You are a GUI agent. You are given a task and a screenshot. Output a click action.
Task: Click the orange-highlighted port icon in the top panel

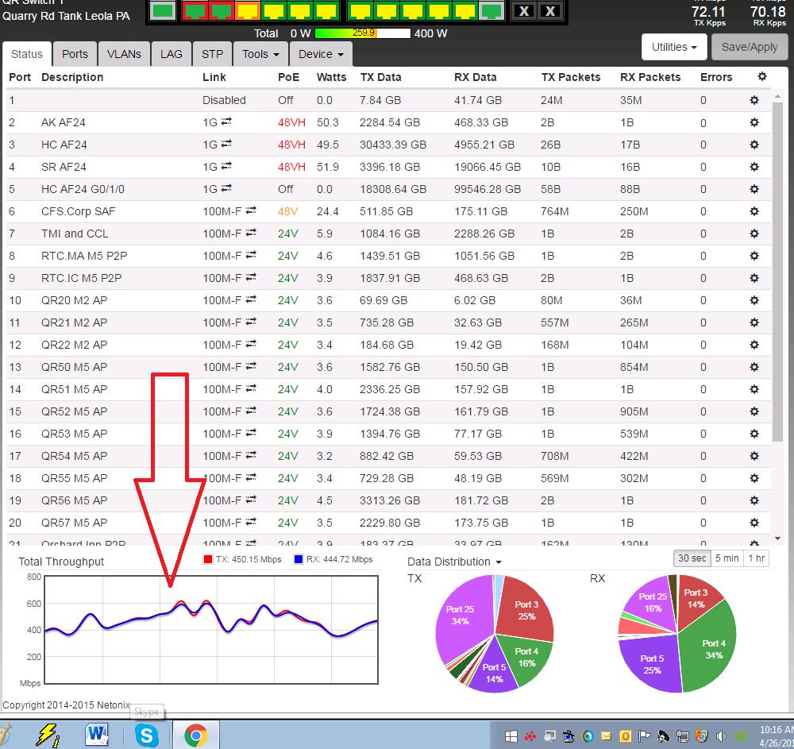(x=247, y=11)
